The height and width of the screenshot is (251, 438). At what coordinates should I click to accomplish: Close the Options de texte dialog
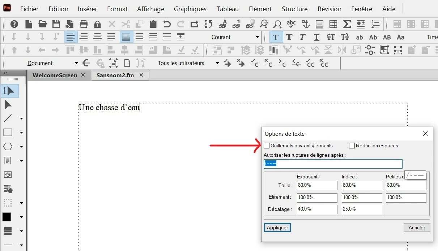point(425,134)
